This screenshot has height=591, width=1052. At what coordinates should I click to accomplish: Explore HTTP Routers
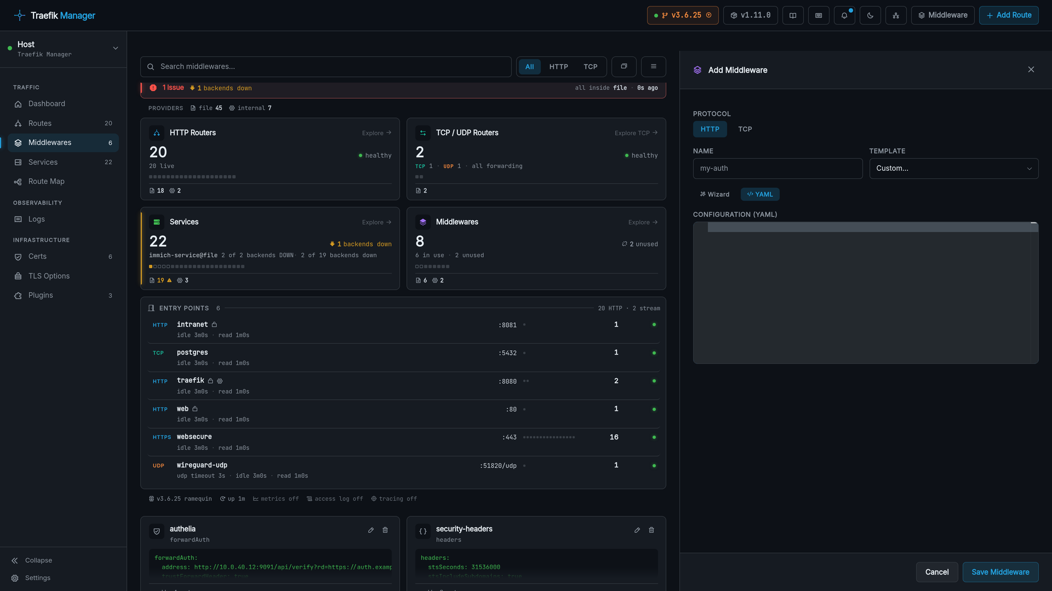coord(376,133)
